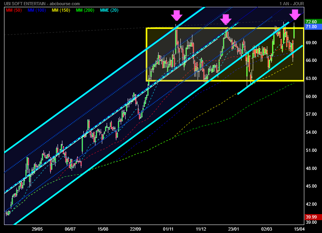The height and width of the screenshot is (233, 322).
Task: Click the 48.00 price axis label
Action: pyautogui.click(x=311, y=168)
